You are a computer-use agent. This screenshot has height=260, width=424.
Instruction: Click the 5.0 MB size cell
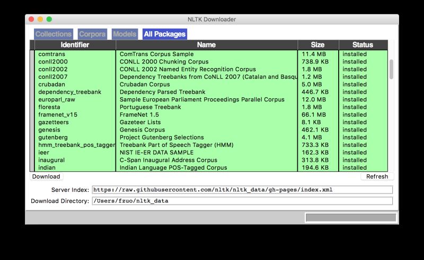pyautogui.click(x=312, y=84)
